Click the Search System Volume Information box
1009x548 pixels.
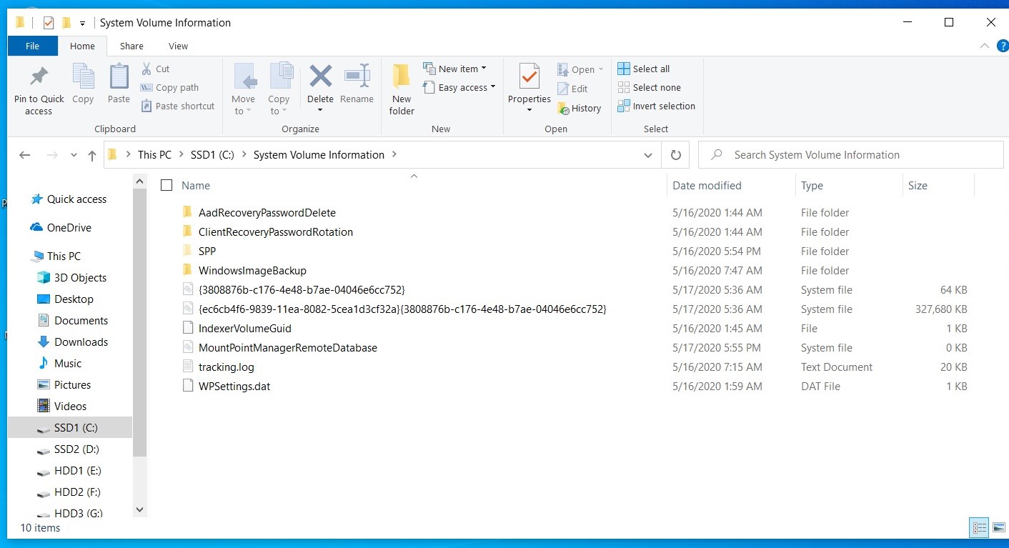coord(850,155)
